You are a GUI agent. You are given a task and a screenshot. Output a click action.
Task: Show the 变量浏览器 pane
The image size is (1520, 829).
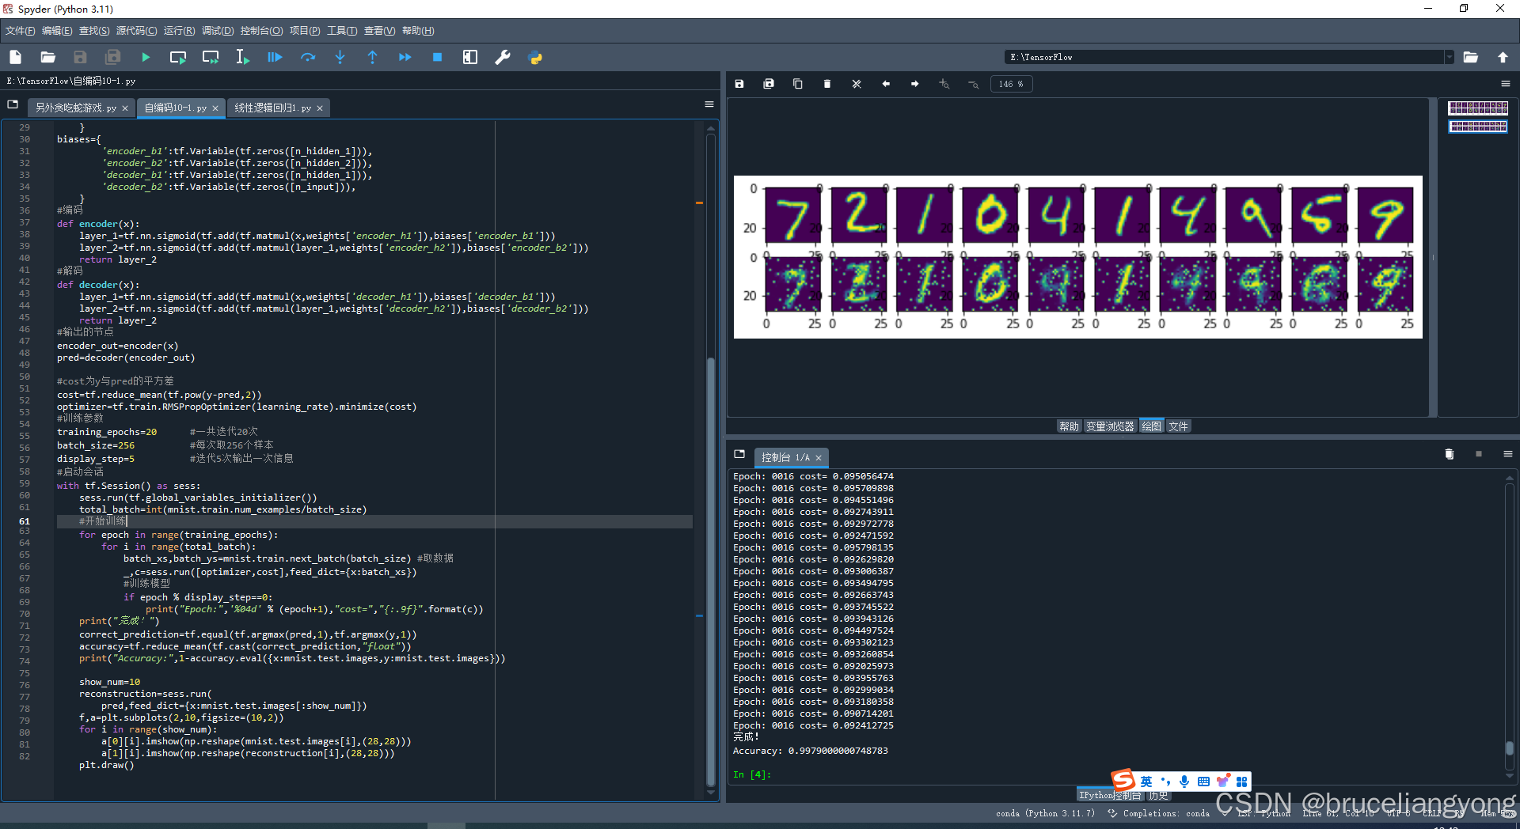[1109, 426]
